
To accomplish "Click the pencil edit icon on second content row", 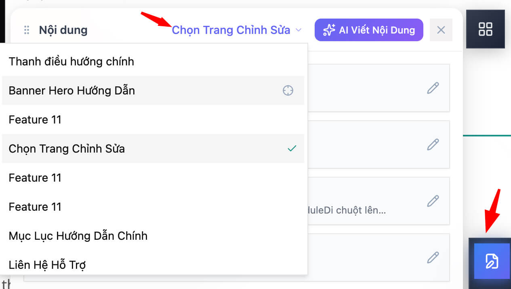I will [x=433, y=144].
